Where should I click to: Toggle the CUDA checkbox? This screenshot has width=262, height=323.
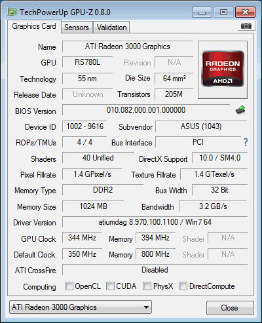110,286
